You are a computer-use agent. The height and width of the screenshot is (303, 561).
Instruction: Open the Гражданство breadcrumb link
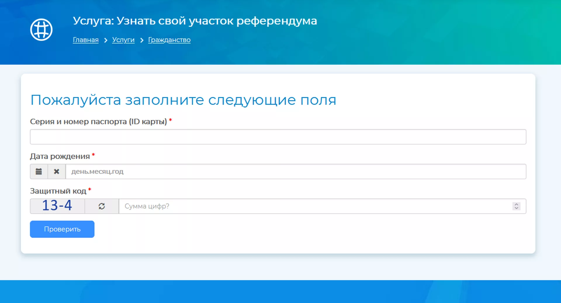click(x=169, y=40)
